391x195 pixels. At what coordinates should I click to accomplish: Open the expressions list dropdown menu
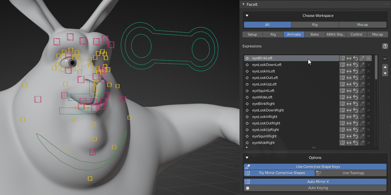(x=385, y=58)
